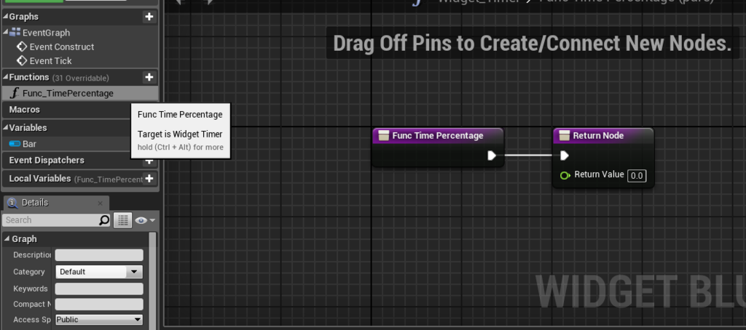Add a new graph with the plus button
The width and height of the screenshot is (746, 330).
149,17
